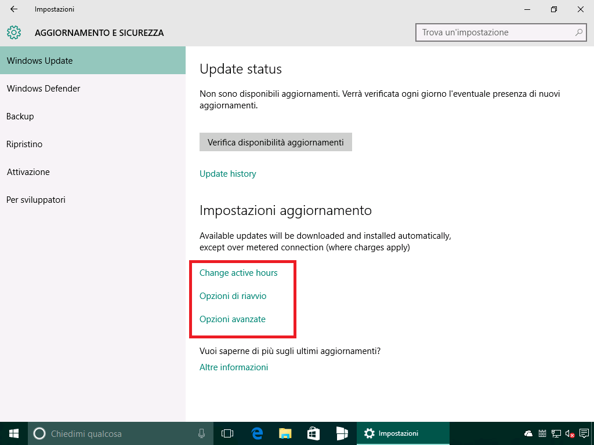Open the Action Center notifications icon
This screenshot has width=594, height=445.
pyautogui.click(x=584, y=433)
